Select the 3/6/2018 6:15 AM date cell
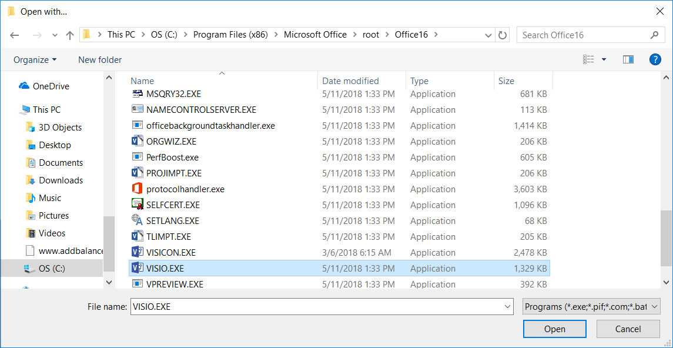 [x=357, y=252]
